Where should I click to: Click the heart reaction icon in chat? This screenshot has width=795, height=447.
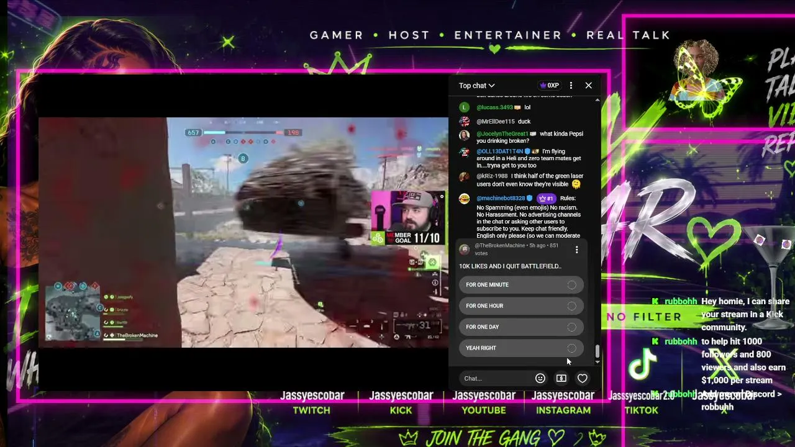pos(583,379)
